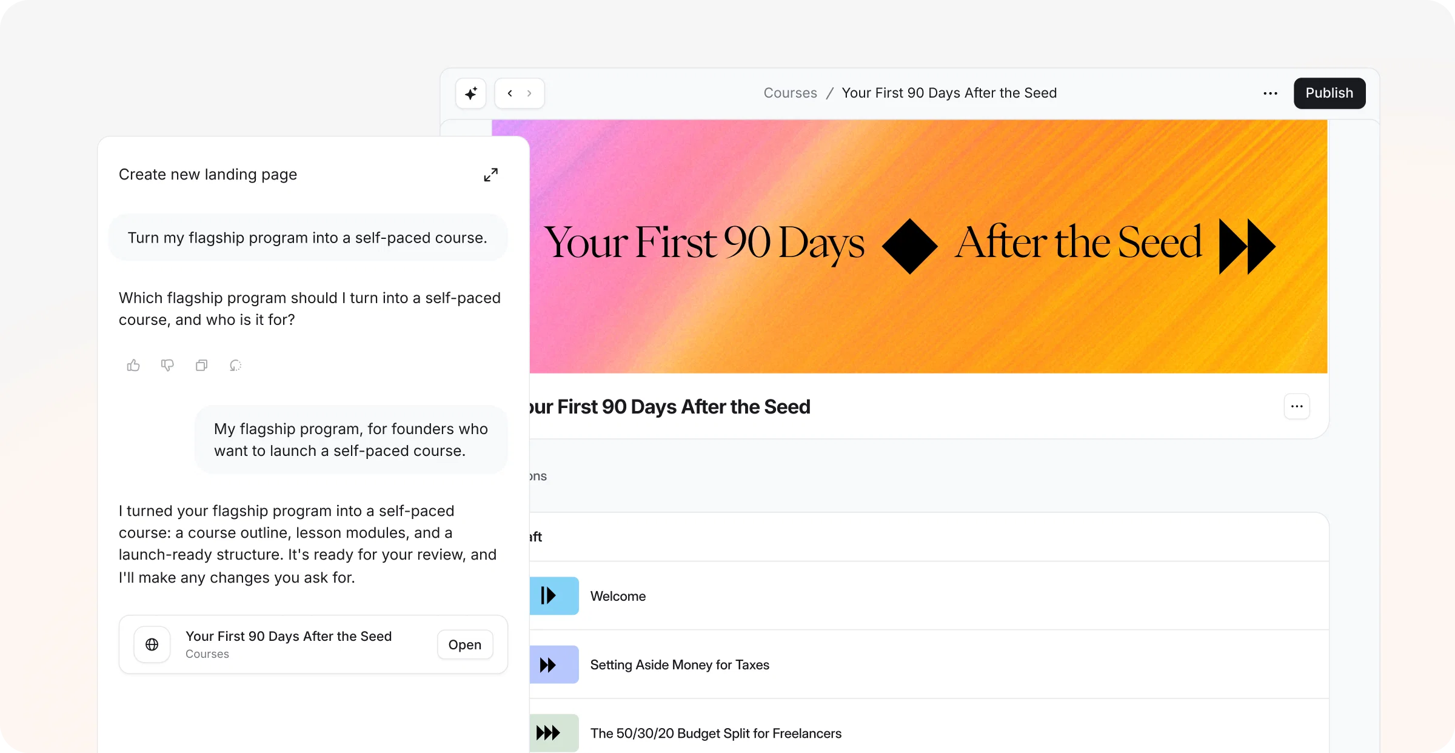Select the Welcome lesson row
The height and width of the screenshot is (753, 1455).
pos(929,596)
